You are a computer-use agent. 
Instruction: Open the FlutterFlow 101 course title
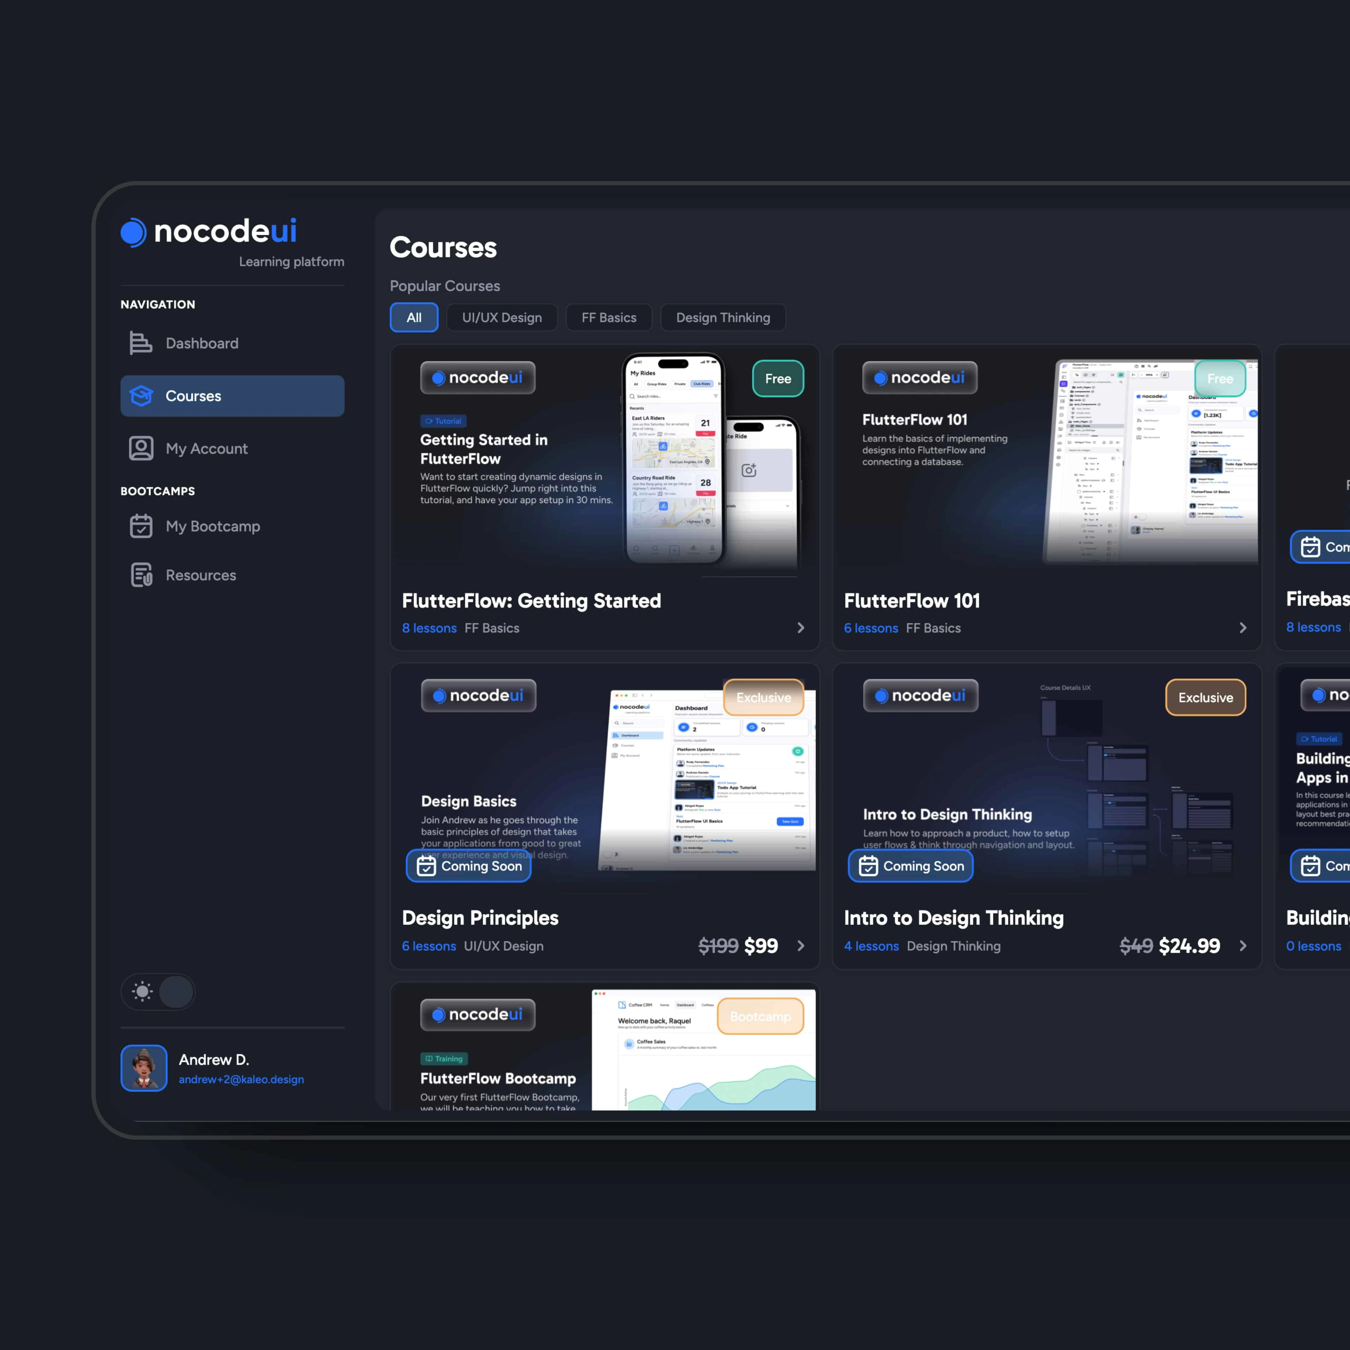click(x=912, y=601)
